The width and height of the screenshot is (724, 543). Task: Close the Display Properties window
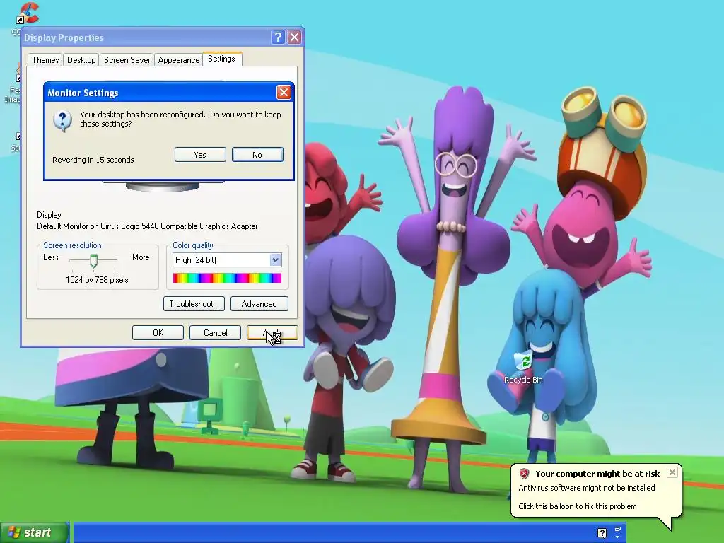294,37
